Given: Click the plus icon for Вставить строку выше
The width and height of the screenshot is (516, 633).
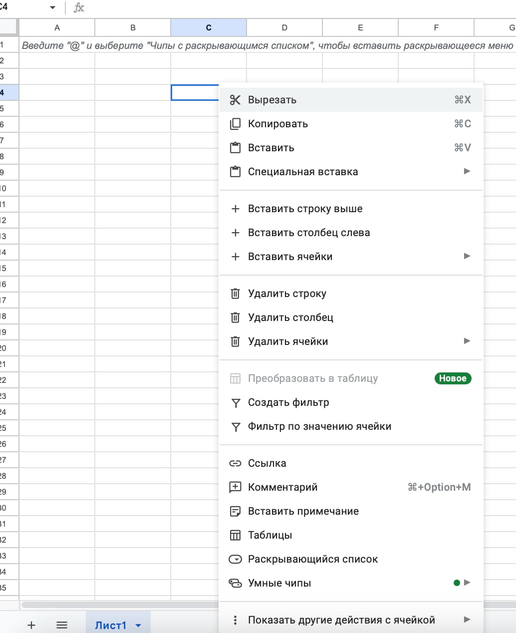Looking at the screenshot, I should pos(235,209).
